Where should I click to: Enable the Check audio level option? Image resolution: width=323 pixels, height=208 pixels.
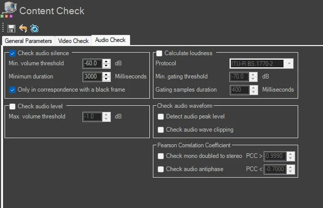coord(13,106)
